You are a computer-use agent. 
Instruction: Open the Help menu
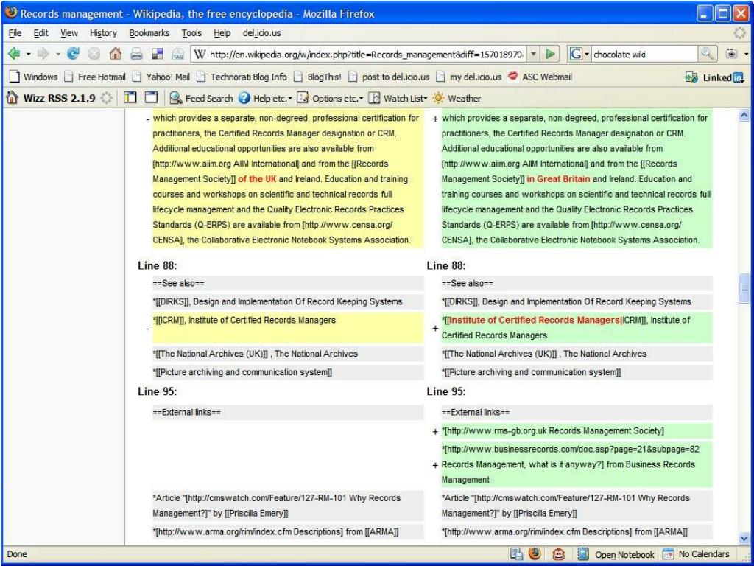pyautogui.click(x=222, y=32)
